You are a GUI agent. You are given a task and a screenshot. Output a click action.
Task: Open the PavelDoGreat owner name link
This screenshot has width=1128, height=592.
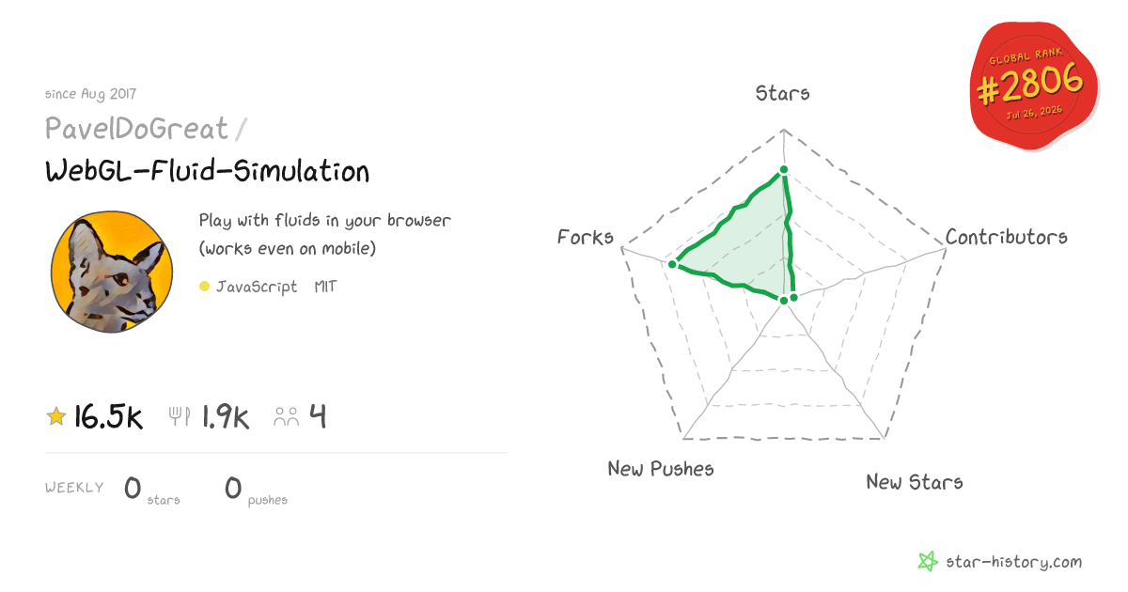click(x=136, y=128)
